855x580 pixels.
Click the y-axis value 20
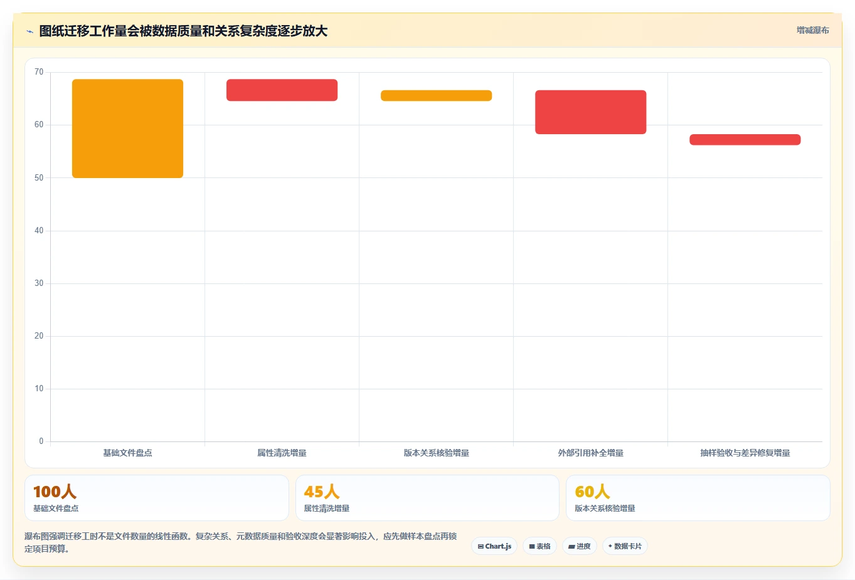click(39, 335)
